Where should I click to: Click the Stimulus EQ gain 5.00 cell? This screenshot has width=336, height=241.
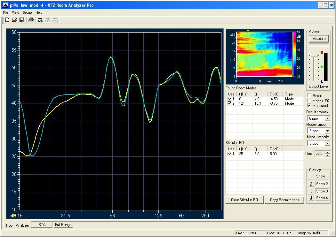point(273,154)
